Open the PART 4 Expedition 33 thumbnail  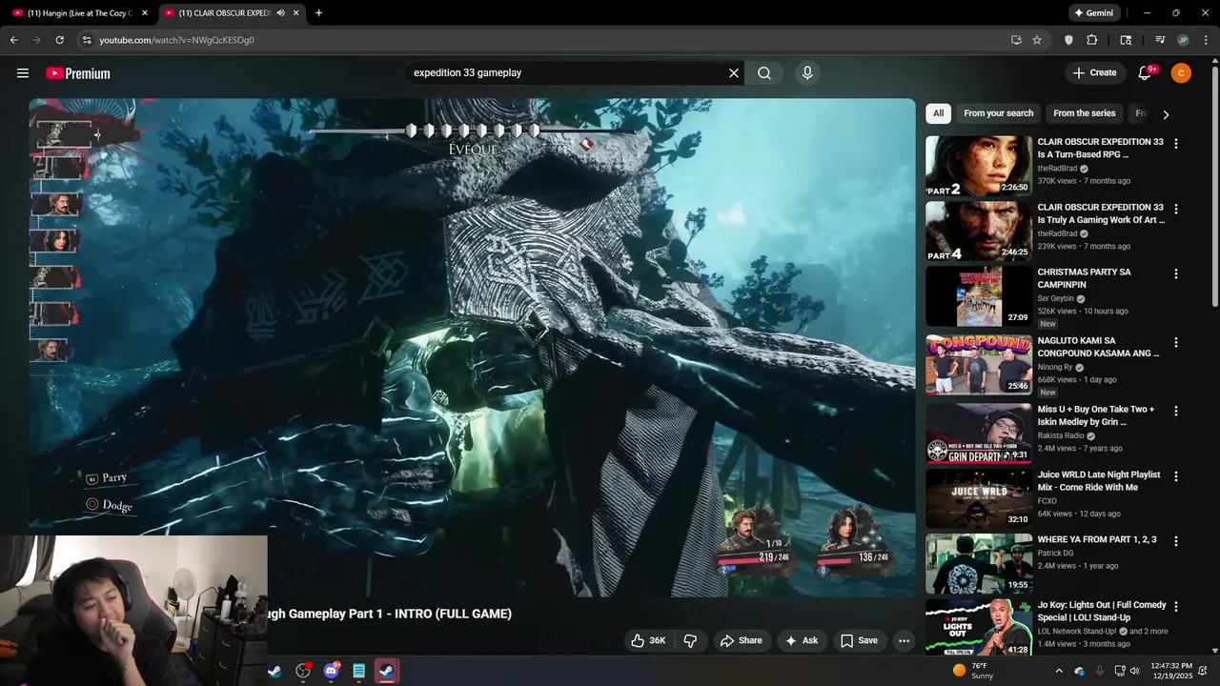point(979,231)
